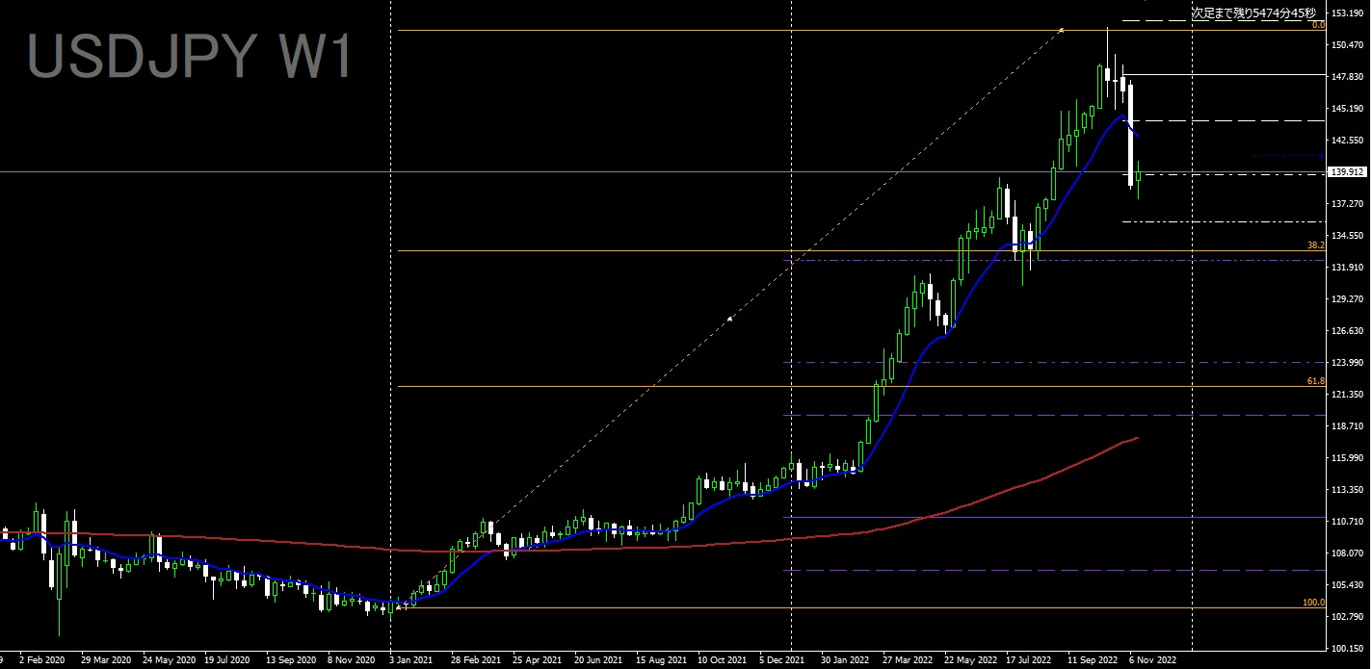The height and width of the screenshot is (669, 1371).
Task: Click the 24 May 2020 date label
Action: pyautogui.click(x=168, y=661)
